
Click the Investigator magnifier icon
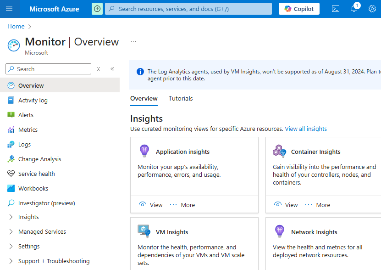[11, 203]
